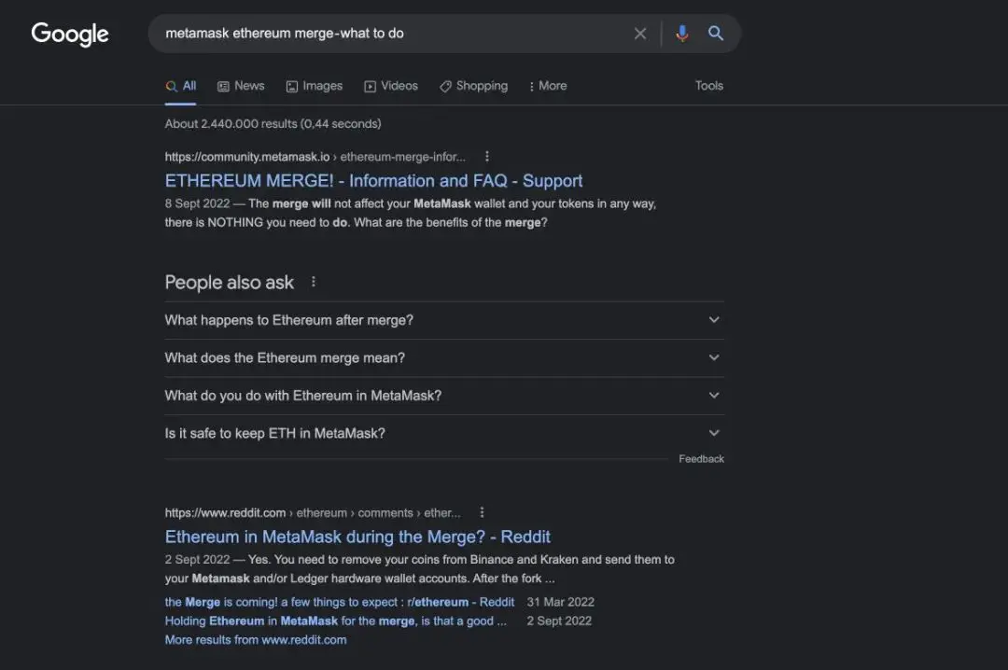This screenshot has width=1008, height=670.
Task: Switch to the Images tab
Action: 315,86
